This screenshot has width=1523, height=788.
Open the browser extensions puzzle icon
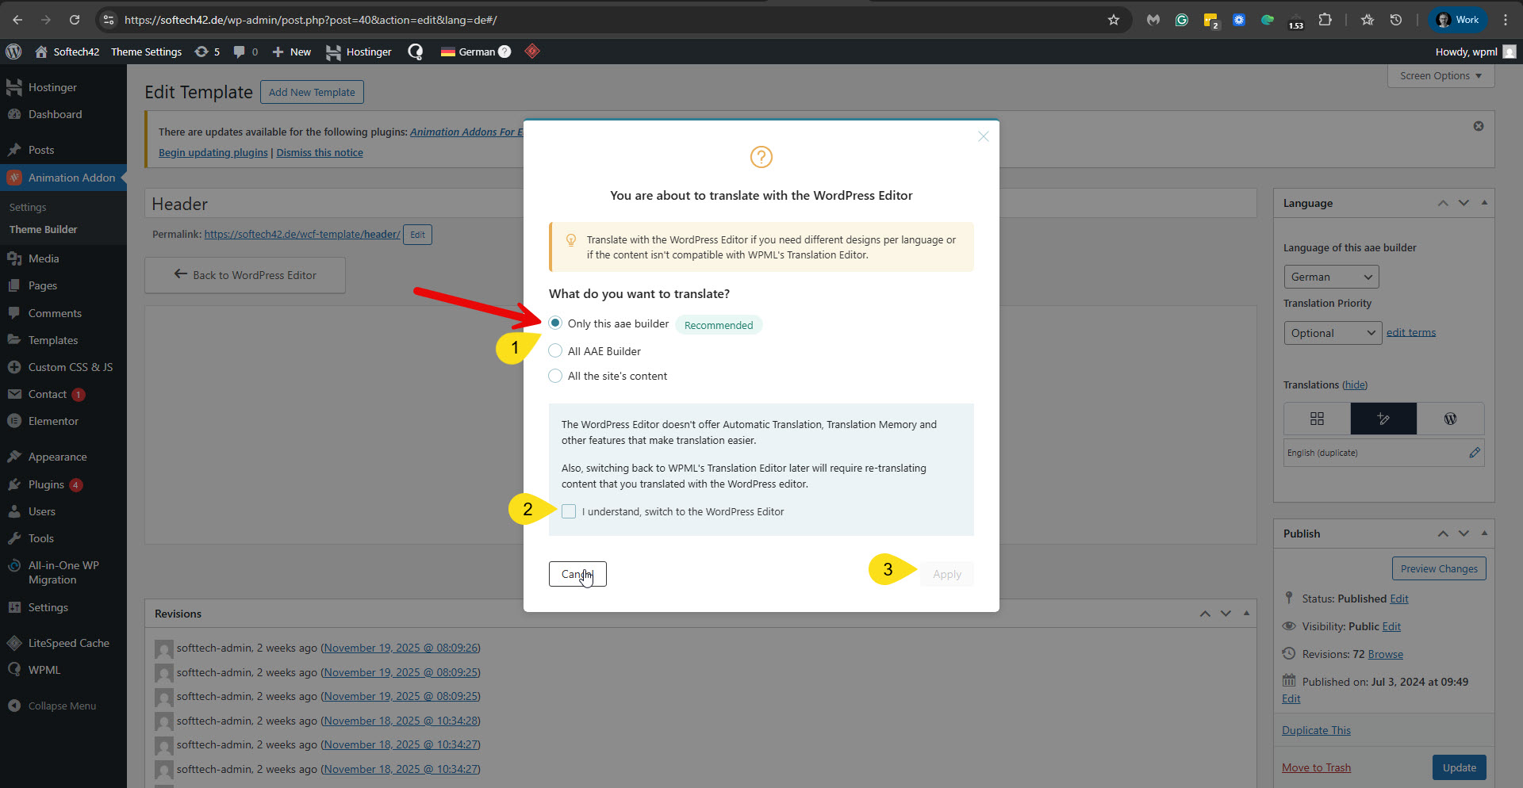[x=1325, y=20]
